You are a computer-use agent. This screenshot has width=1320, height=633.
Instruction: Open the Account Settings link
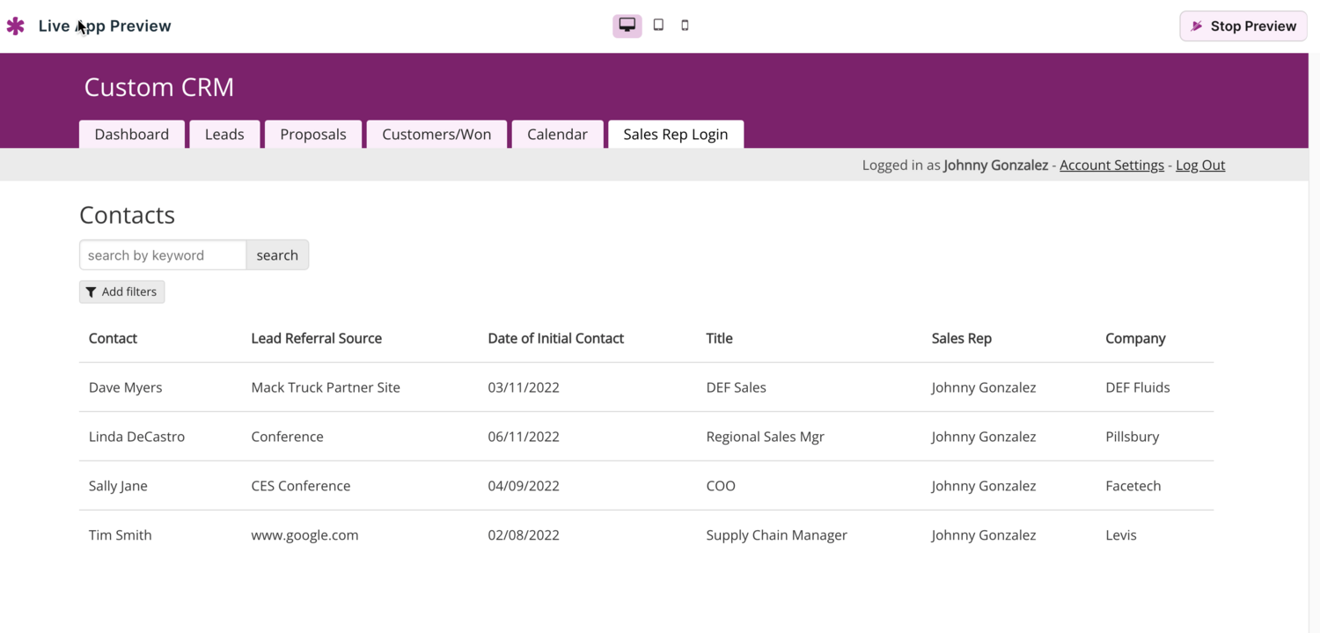click(x=1111, y=166)
